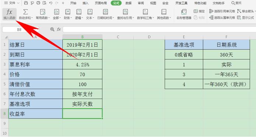
Task: Click Show Formulas (显示公式)
Action: click(246, 18)
